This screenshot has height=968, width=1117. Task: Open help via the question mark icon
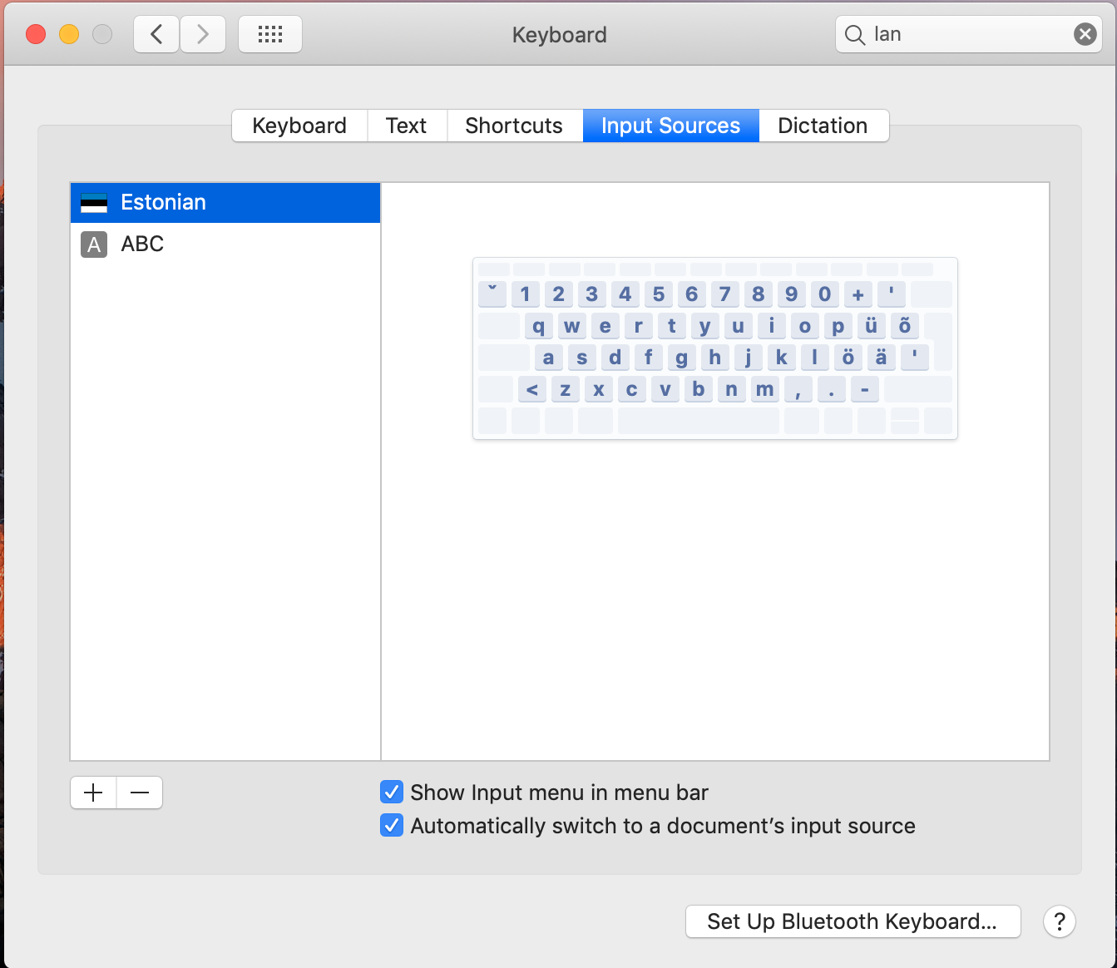point(1059,921)
